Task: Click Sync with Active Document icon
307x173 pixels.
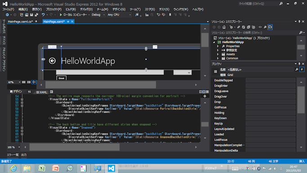Action: [x=238, y=27]
